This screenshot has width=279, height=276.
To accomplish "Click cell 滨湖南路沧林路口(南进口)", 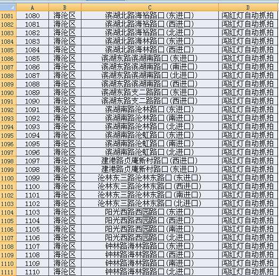I will click(x=150, y=118).
